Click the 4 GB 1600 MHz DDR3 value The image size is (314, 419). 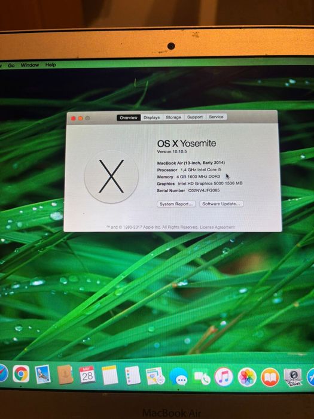pos(198,177)
